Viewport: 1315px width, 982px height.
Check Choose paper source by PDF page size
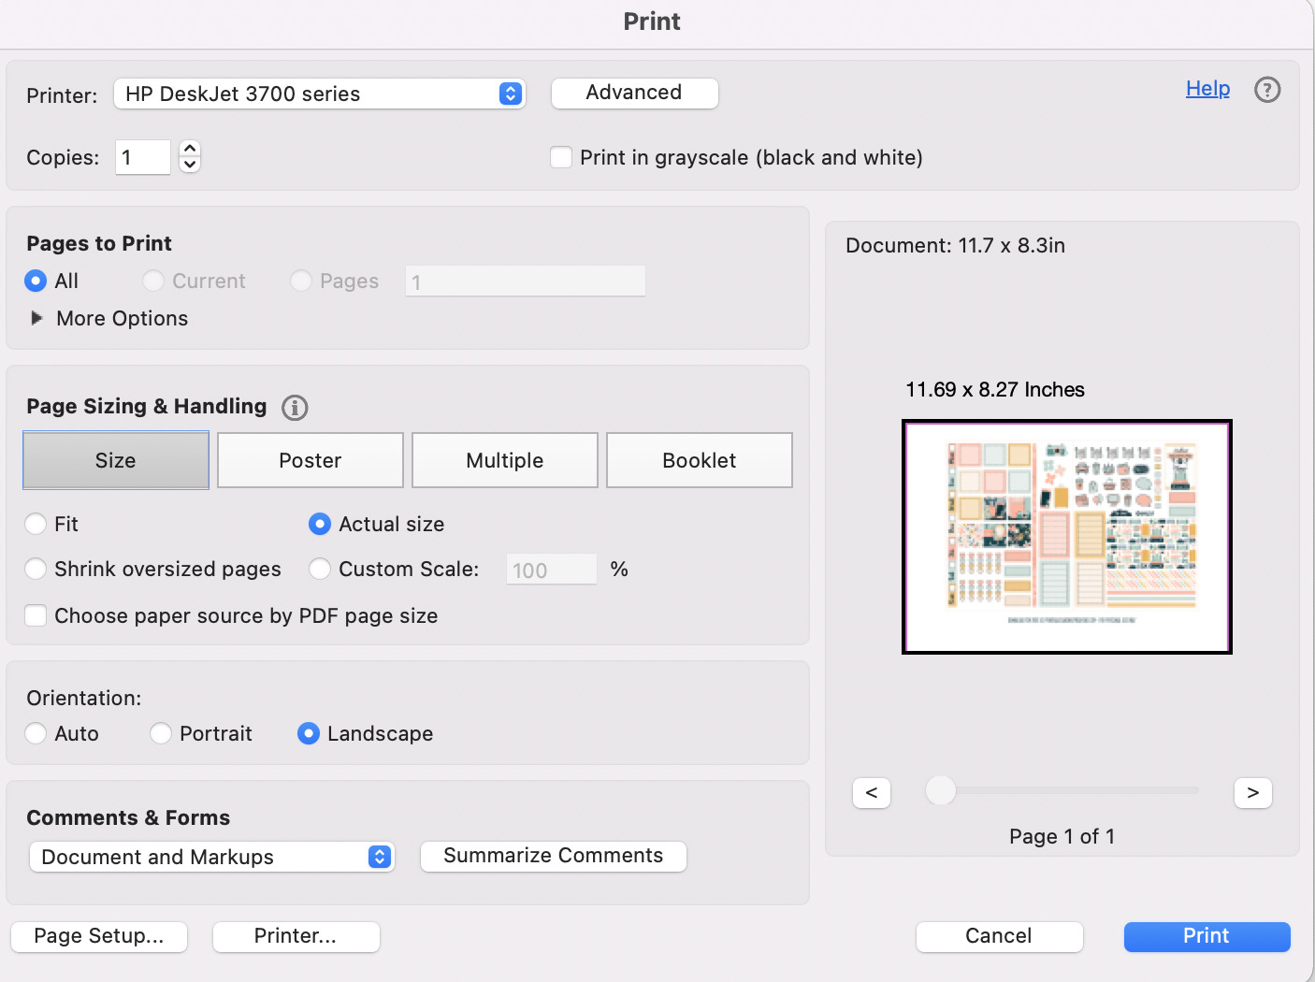click(36, 615)
